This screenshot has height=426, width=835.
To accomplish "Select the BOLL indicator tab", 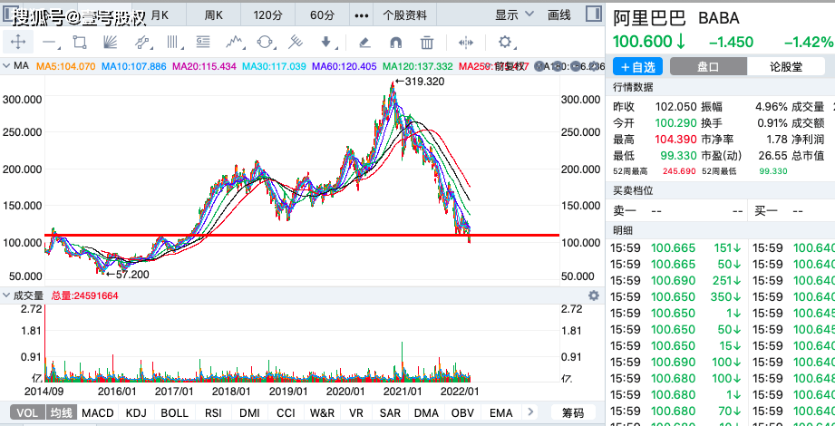I will click(175, 412).
